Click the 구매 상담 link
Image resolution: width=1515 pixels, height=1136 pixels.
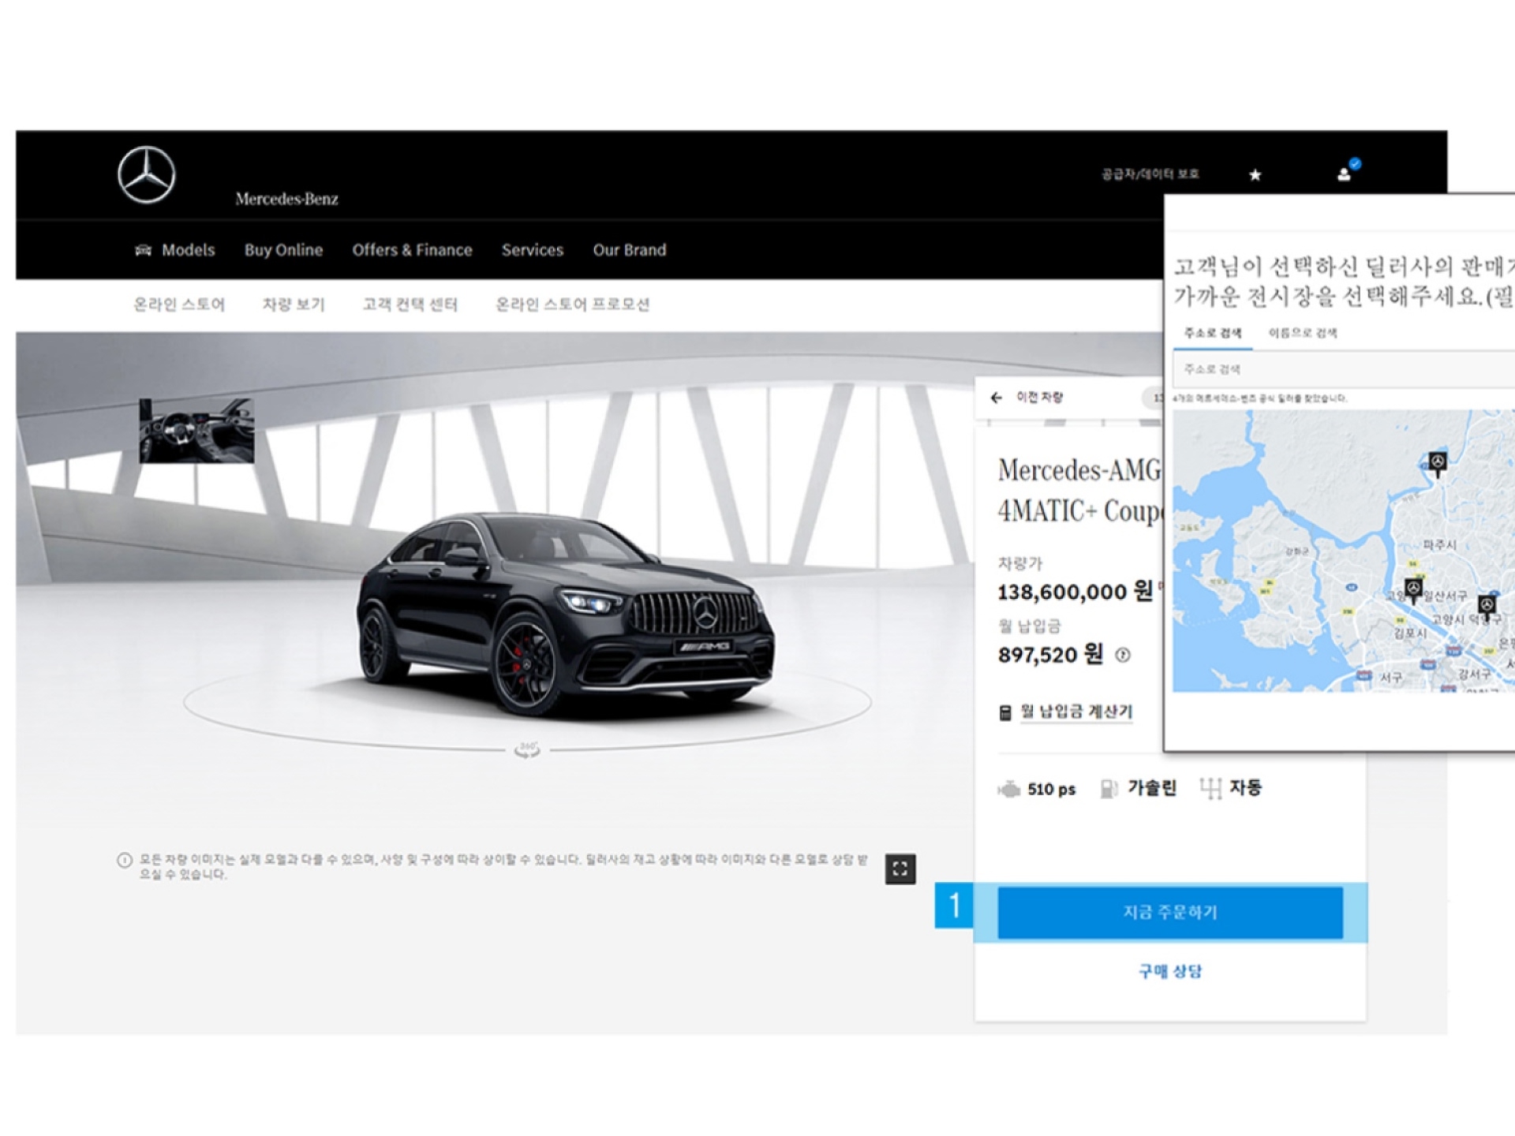[1169, 971]
